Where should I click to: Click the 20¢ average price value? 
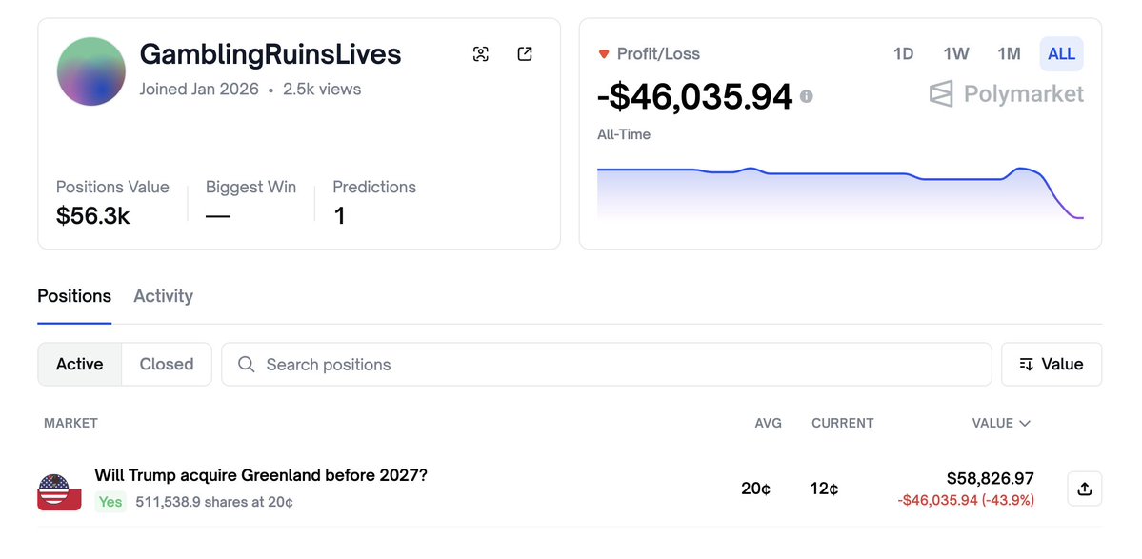(755, 489)
